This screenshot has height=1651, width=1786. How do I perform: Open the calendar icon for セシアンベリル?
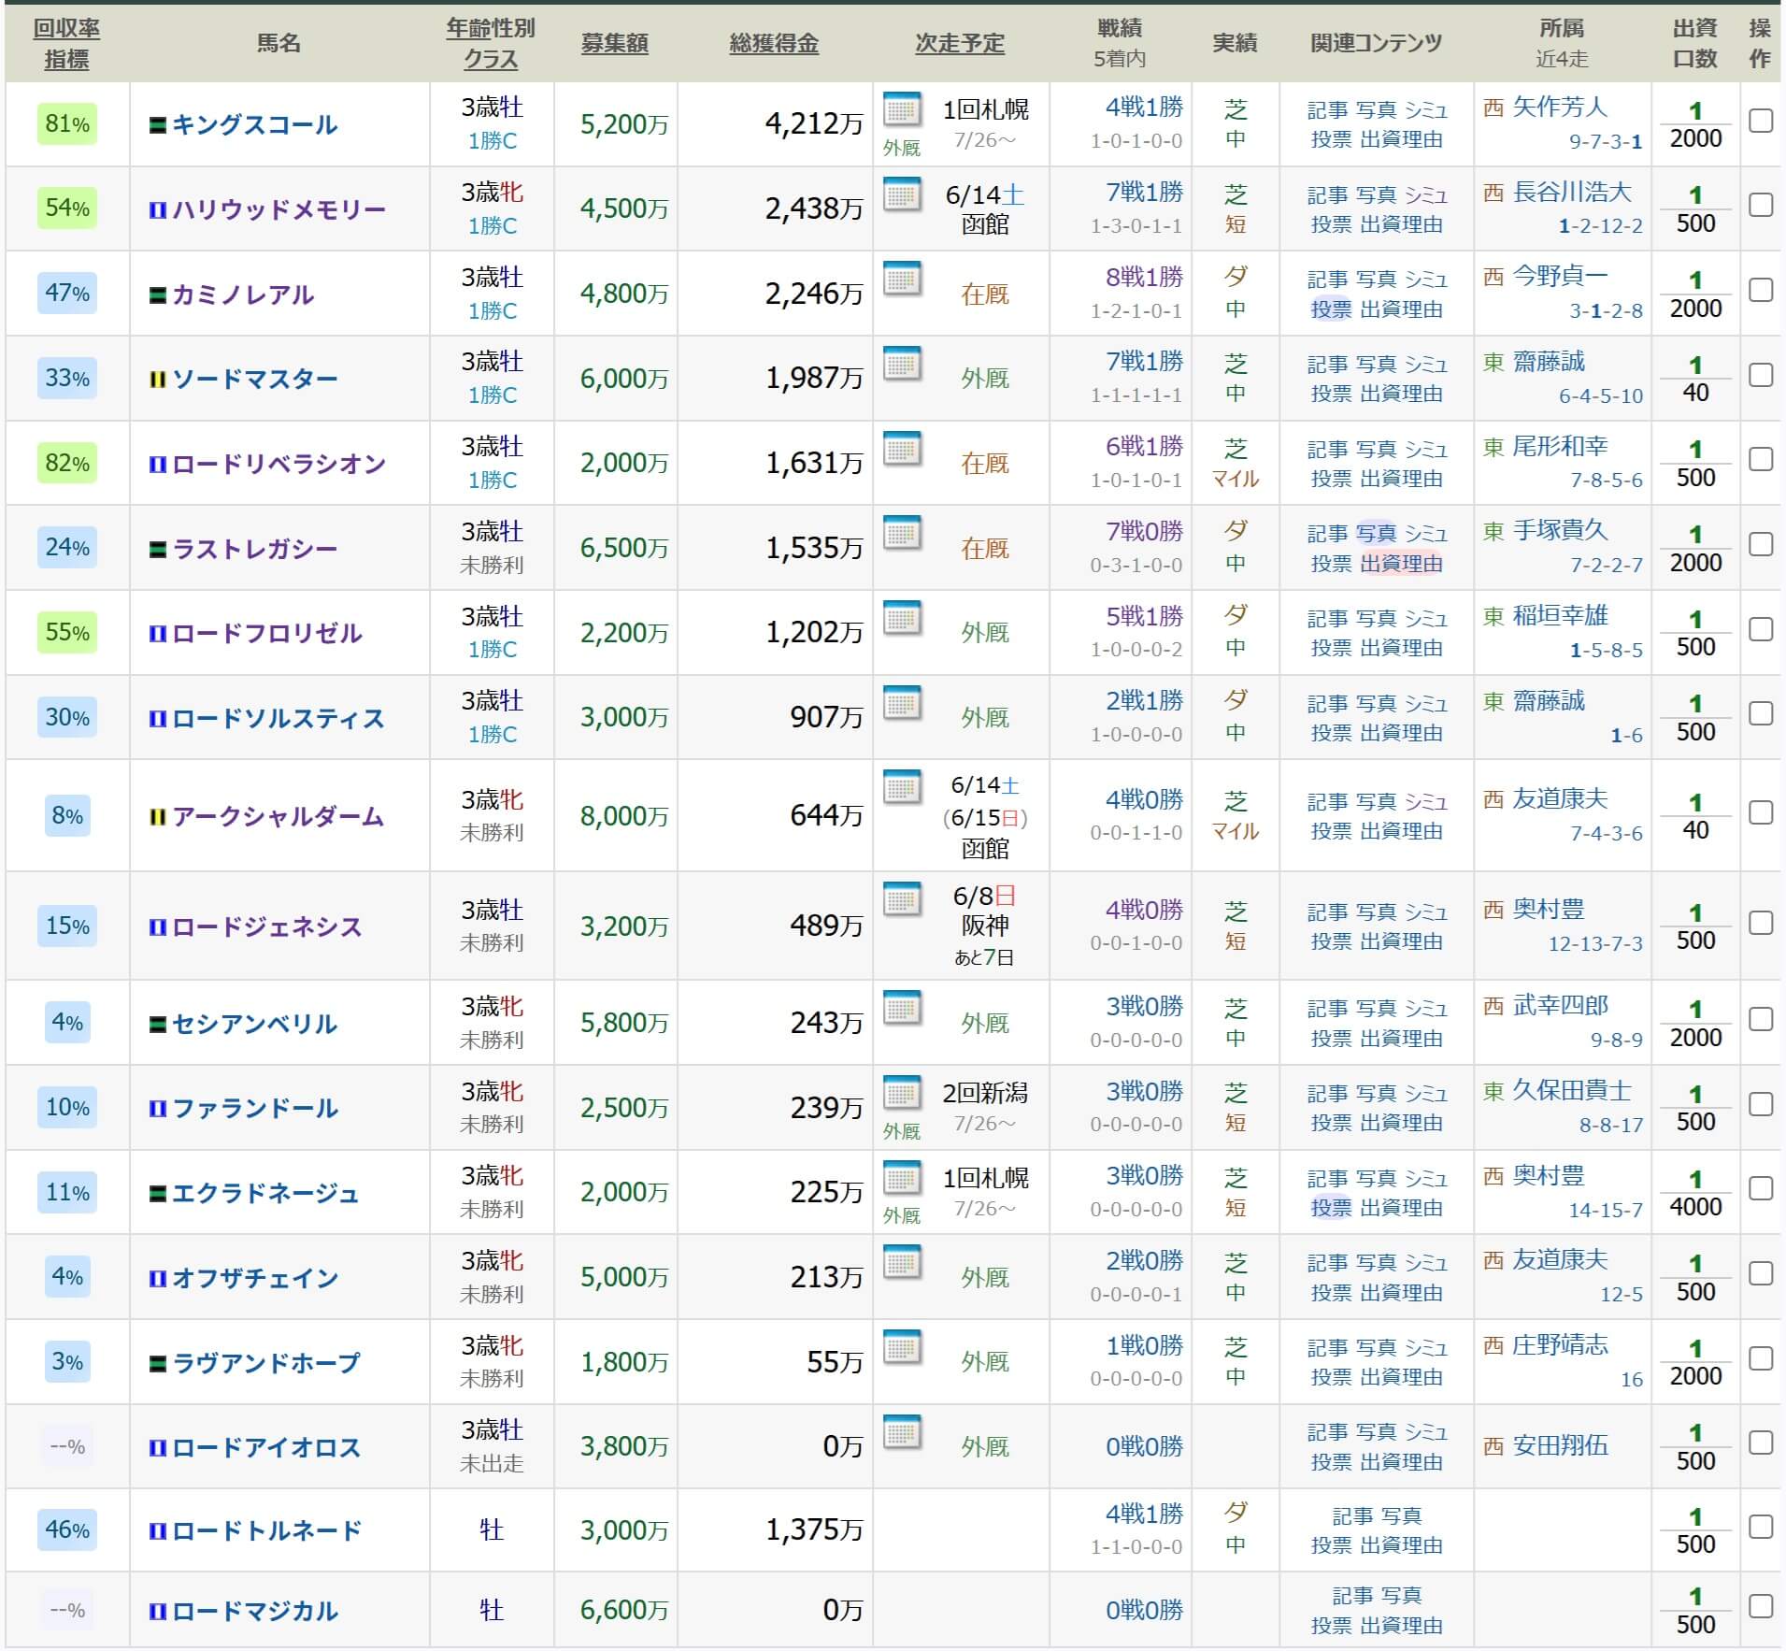point(902,1009)
